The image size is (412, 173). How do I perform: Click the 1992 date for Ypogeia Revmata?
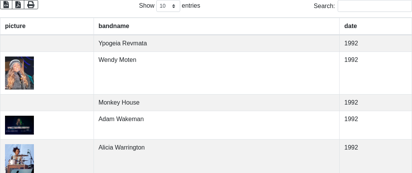(351, 43)
